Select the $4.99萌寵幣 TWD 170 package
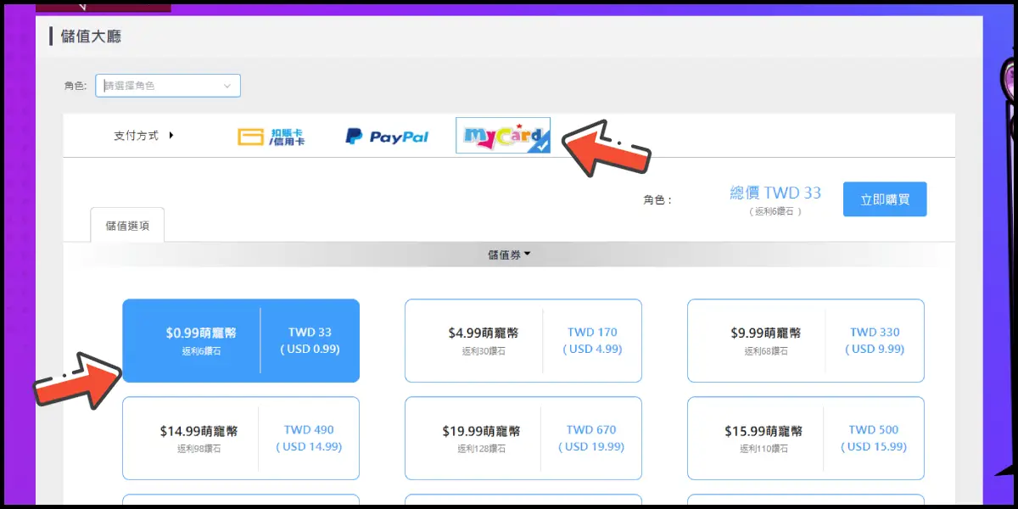Screen dimensions: 1018x509 pos(523,340)
